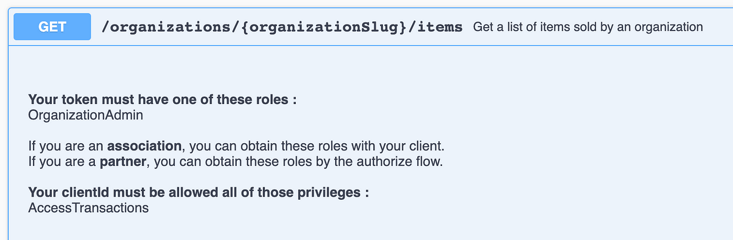Select the OrganizationAdmin role text
This screenshot has width=733, height=240.
(85, 115)
